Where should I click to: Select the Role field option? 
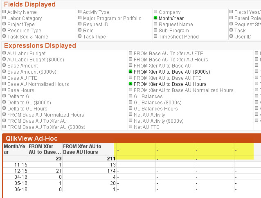80,30
